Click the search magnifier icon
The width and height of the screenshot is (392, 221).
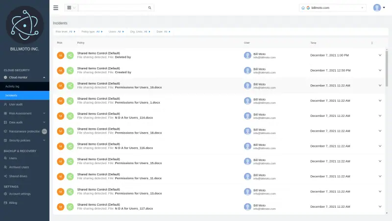(x=149, y=8)
